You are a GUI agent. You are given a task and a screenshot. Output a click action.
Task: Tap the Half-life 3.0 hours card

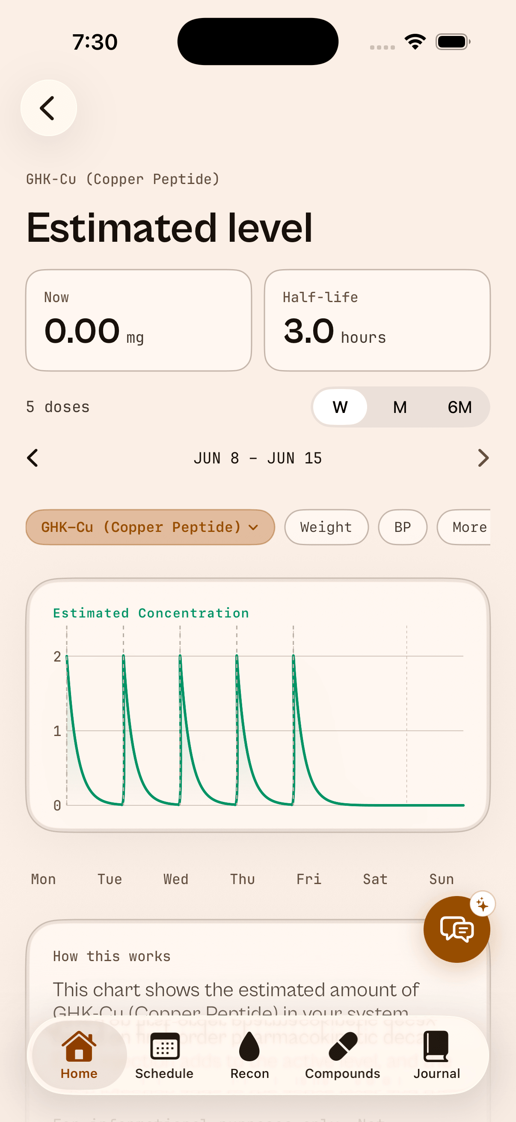tap(377, 320)
